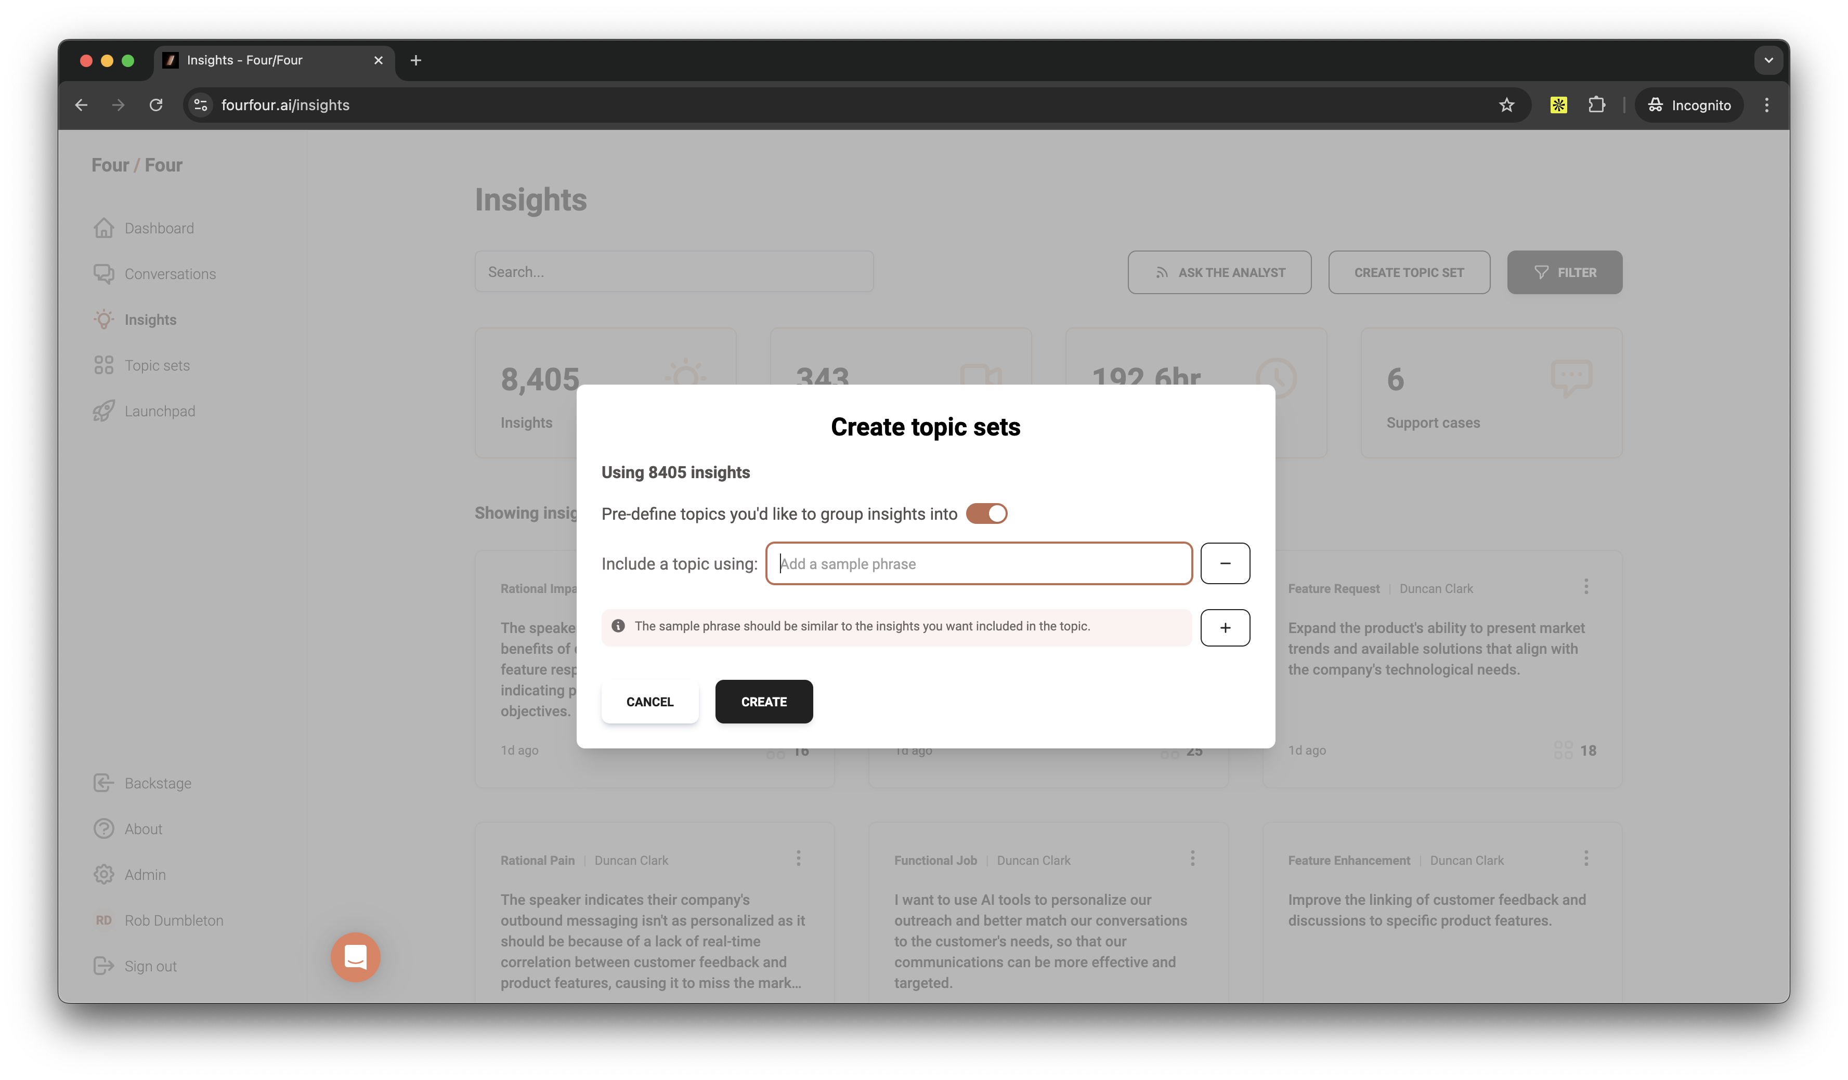
Task: Click the minus button to remove topic
Action: coord(1225,563)
